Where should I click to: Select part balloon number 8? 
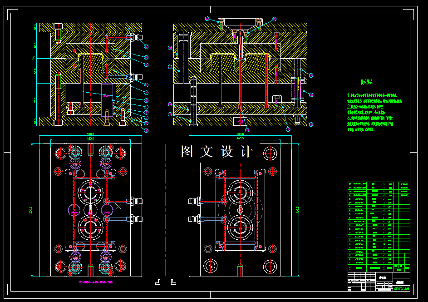tap(146, 85)
